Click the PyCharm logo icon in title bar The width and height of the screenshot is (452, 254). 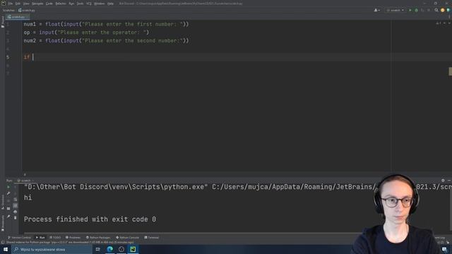pos(4,4)
